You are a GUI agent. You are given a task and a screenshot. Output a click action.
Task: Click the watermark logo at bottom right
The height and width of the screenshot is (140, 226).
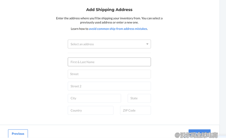(177, 135)
